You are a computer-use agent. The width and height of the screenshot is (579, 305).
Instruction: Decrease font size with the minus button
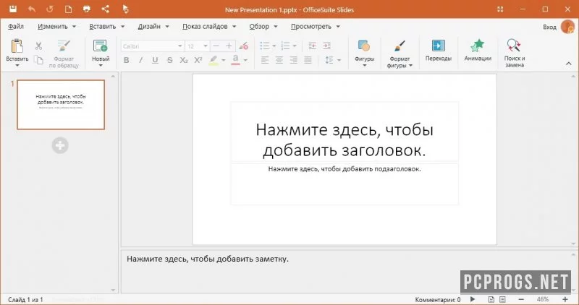(x=216, y=46)
